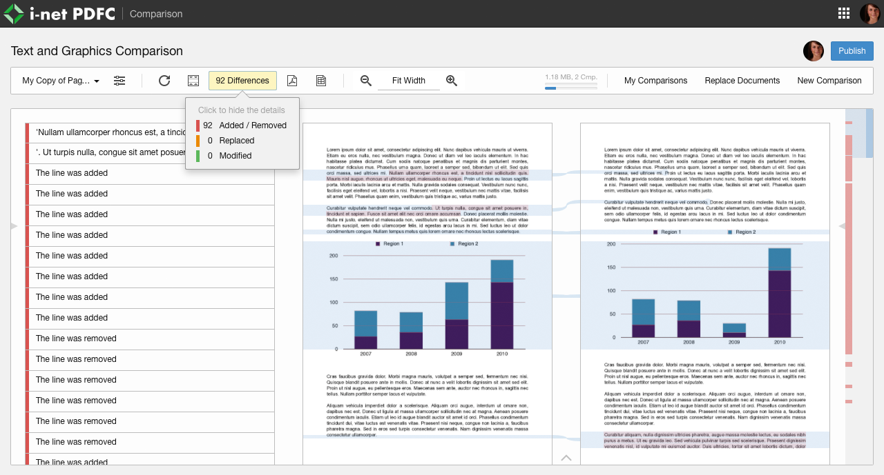This screenshot has width=884, height=475.
Task: Click the scroll-to-top chevron
Action: click(566, 458)
